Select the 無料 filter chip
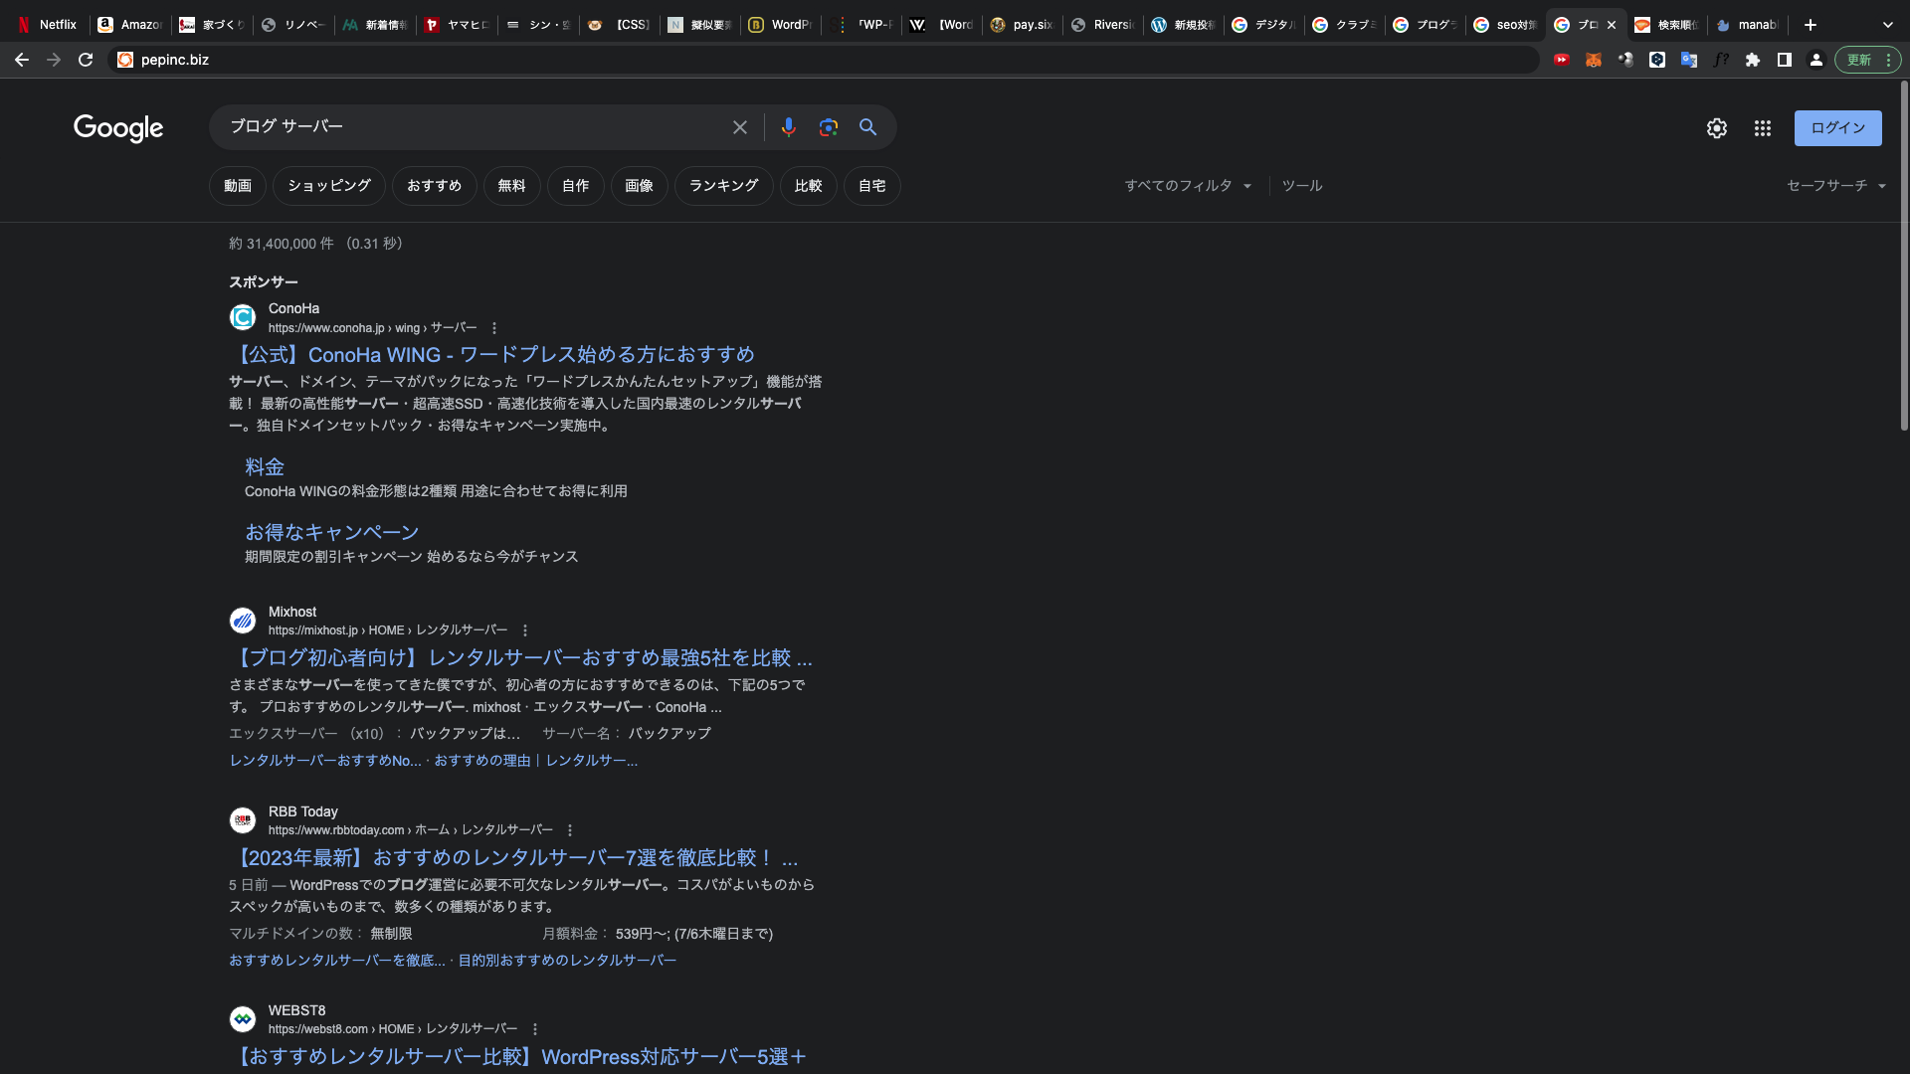 click(x=512, y=186)
